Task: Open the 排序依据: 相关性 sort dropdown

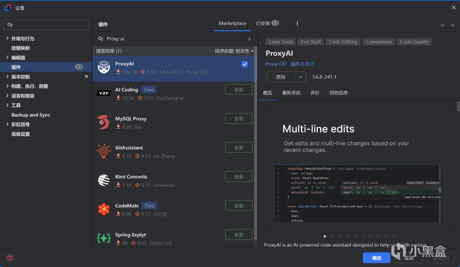Action: 234,51
